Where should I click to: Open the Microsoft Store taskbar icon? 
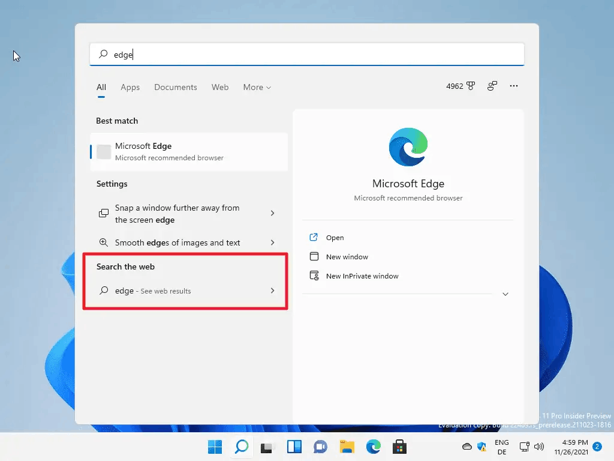pos(399,447)
